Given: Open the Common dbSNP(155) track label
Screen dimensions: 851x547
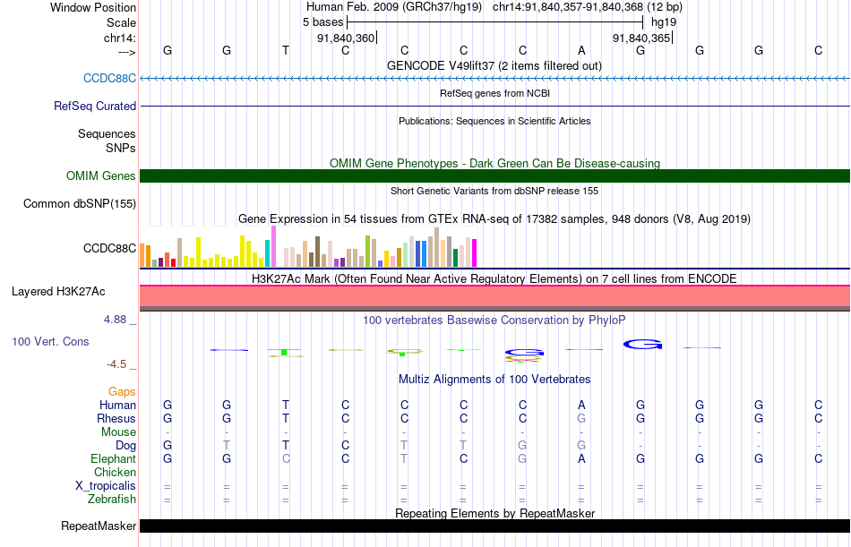Looking at the screenshot, I should coord(80,203).
